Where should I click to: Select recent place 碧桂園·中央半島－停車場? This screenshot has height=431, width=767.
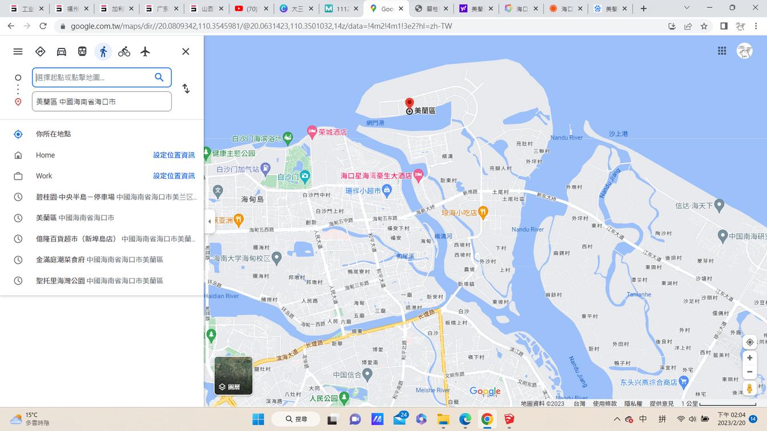(x=102, y=197)
